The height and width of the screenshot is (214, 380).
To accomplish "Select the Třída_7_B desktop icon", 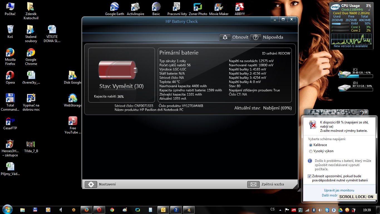I will (x=31, y=147).
